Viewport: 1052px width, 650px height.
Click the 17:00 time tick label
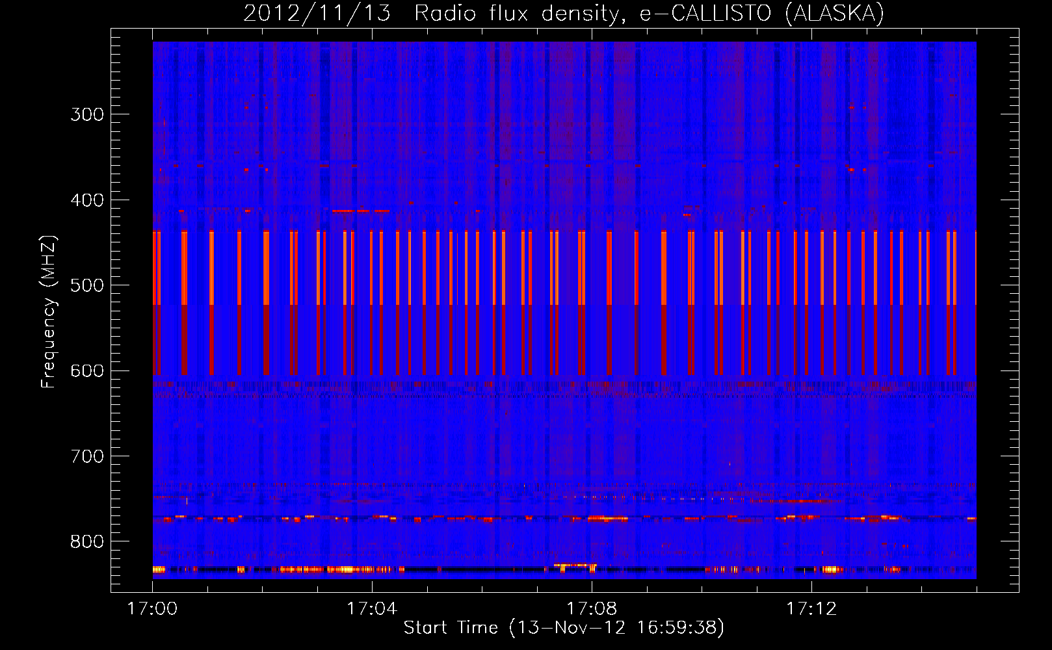(x=152, y=609)
